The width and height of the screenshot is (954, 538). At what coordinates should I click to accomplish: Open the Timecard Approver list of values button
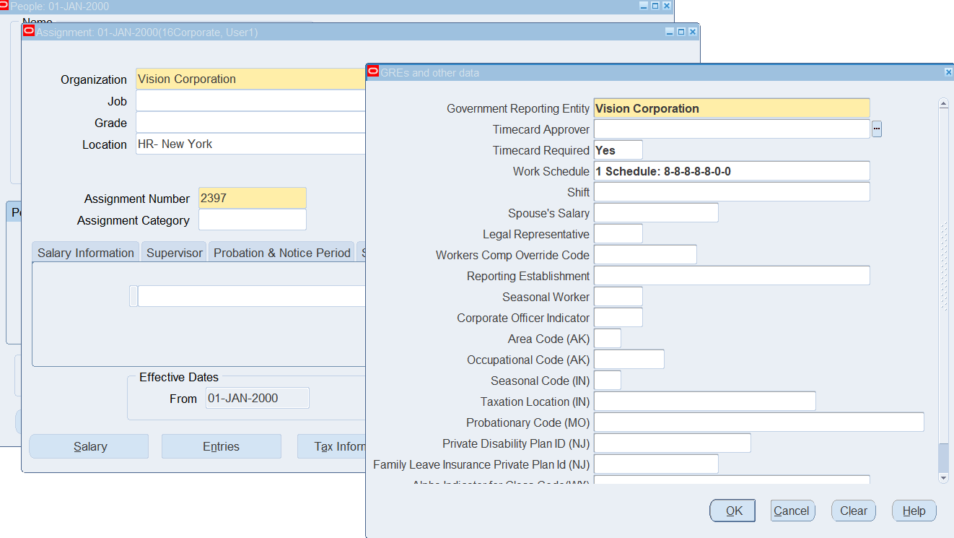(x=877, y=129)
